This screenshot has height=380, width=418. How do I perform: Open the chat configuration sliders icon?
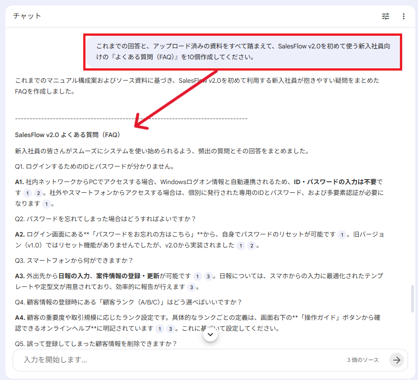pyautogui.click(x=385, y=16)
